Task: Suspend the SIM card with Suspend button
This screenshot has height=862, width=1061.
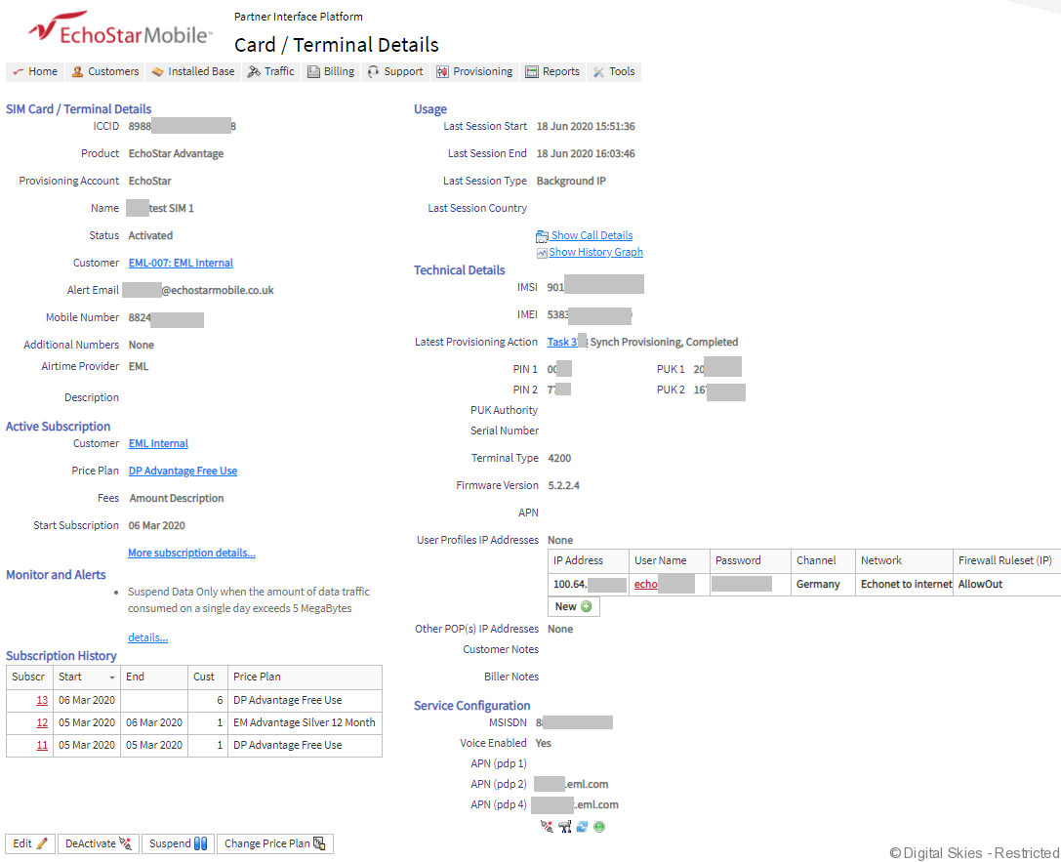Action: pyautogui.click(x=178, y=843)
